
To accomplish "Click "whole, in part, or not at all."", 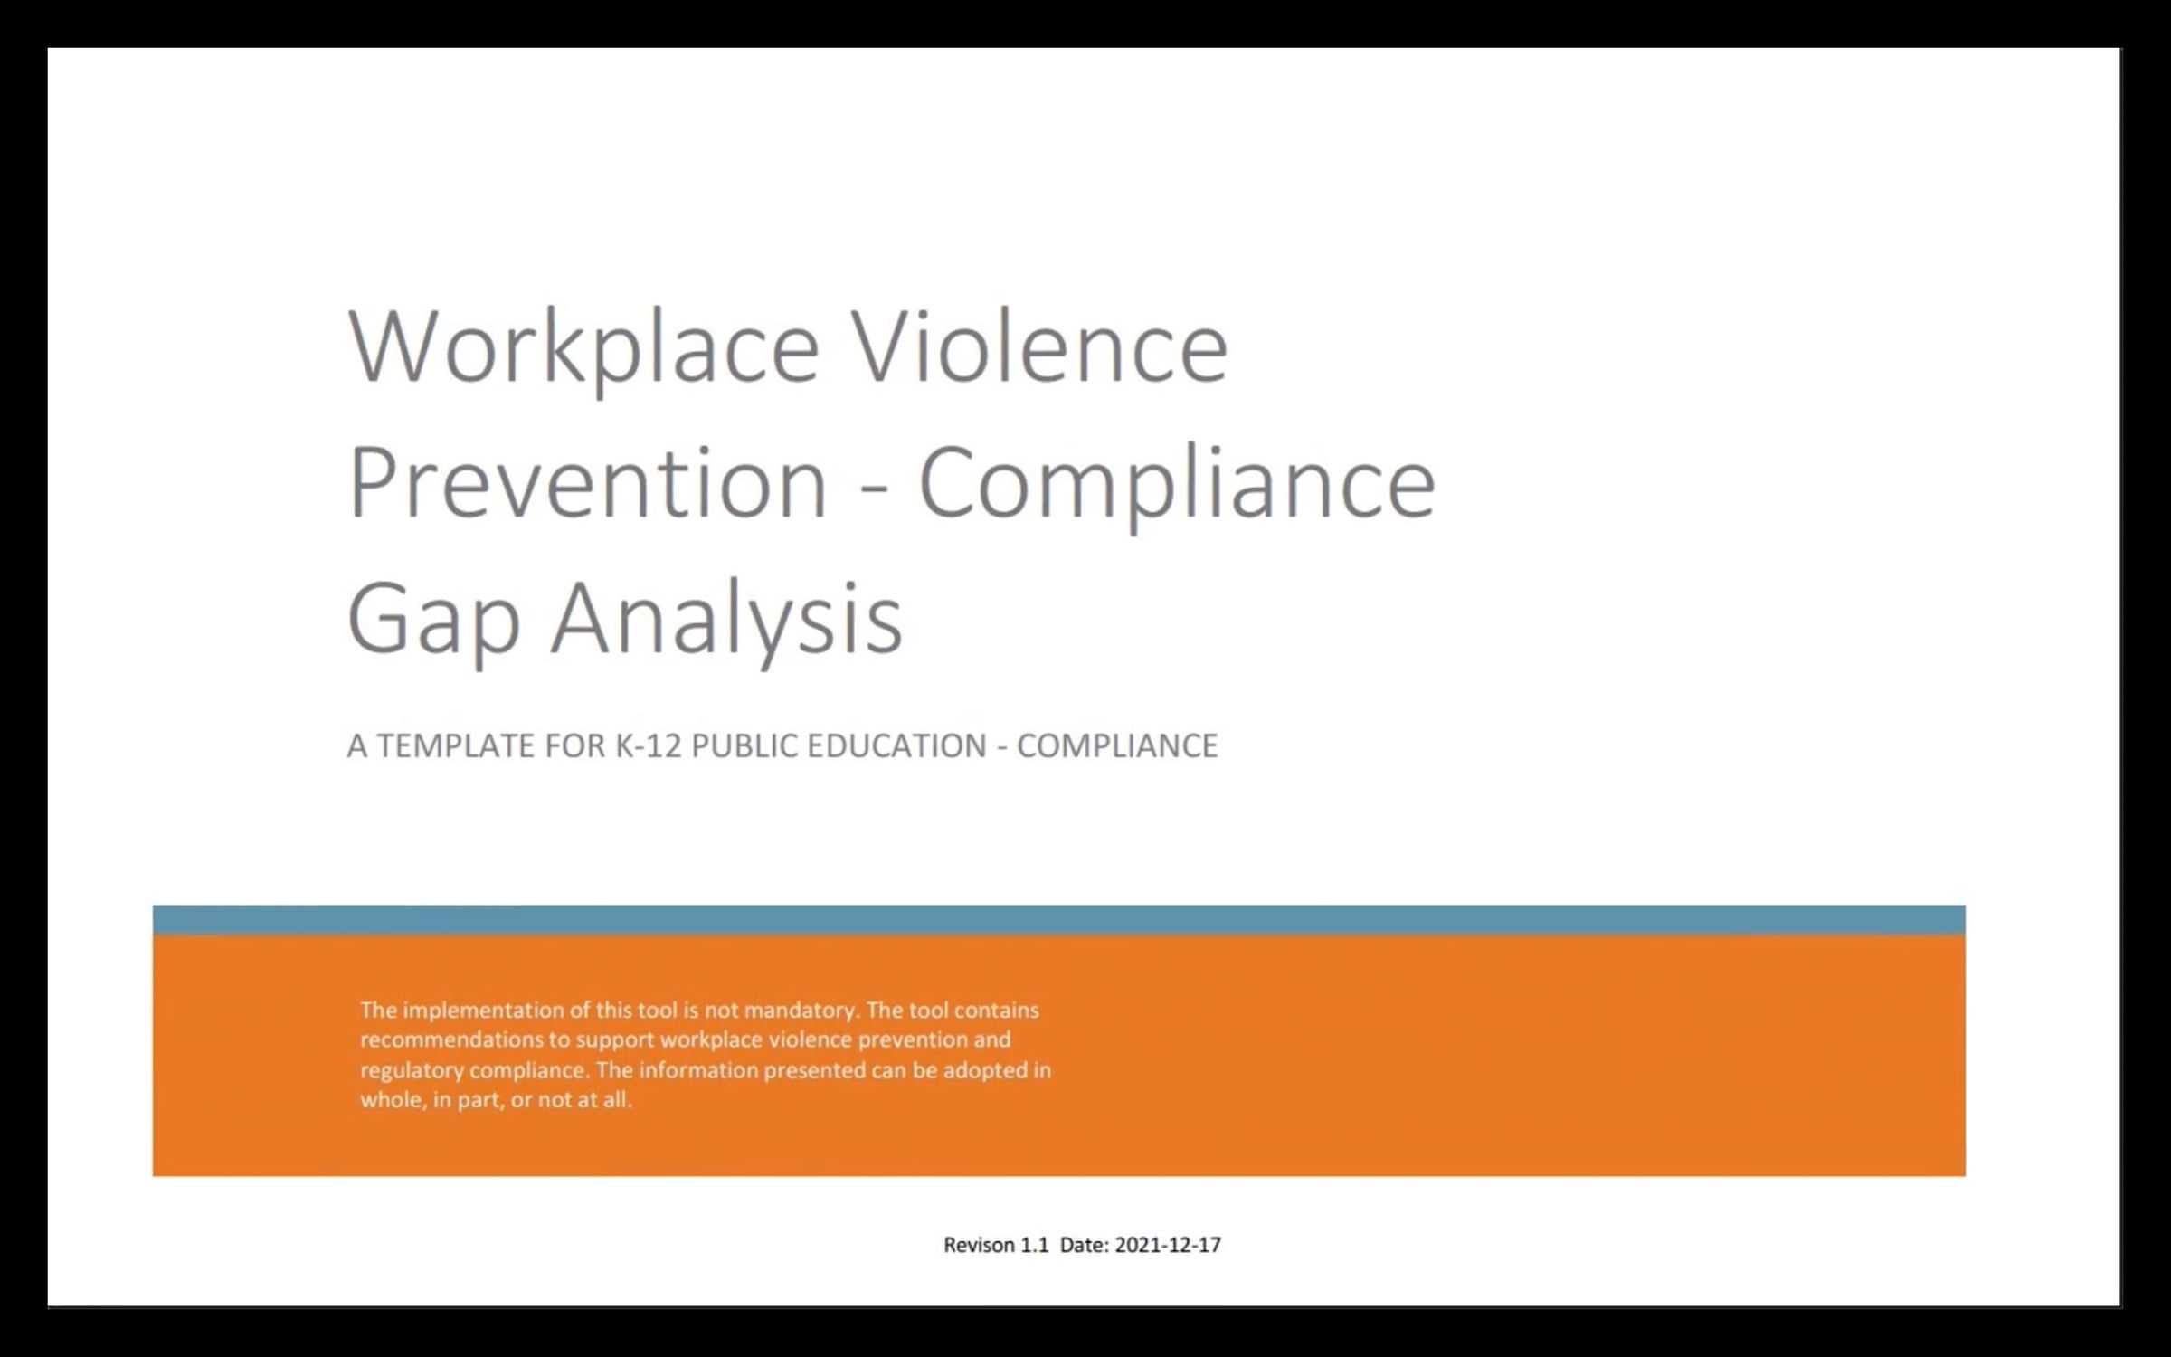I will [496, 1100].
